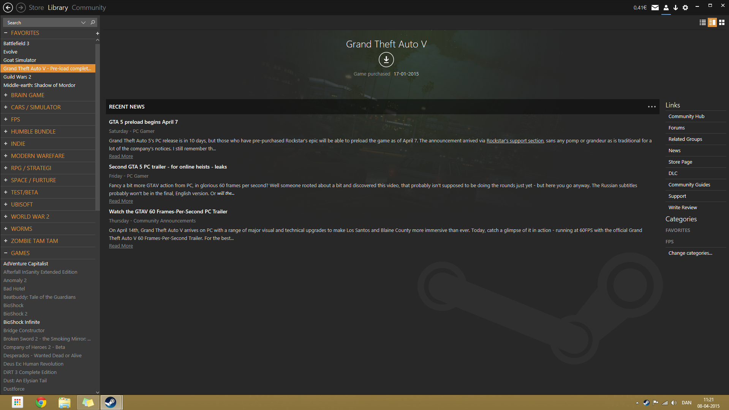Switch to grid view layout icon
This screenshot has width=729, height=410.
click(x=722, y=23)
